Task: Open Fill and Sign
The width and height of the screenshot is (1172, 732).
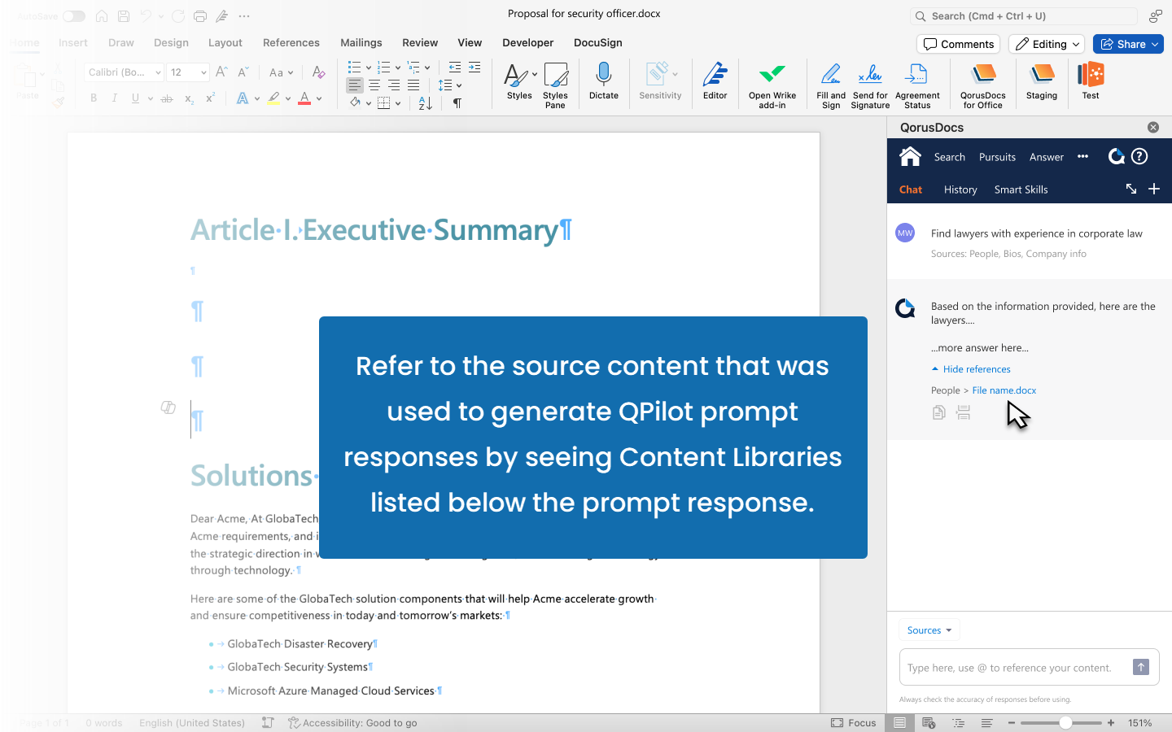Action: tap(831, 85)
